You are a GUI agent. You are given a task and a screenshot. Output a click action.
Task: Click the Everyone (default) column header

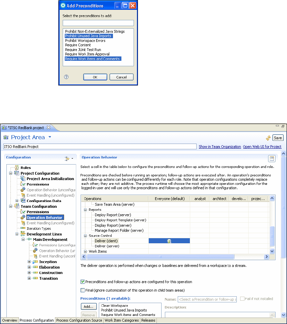(x=169, y=199)
